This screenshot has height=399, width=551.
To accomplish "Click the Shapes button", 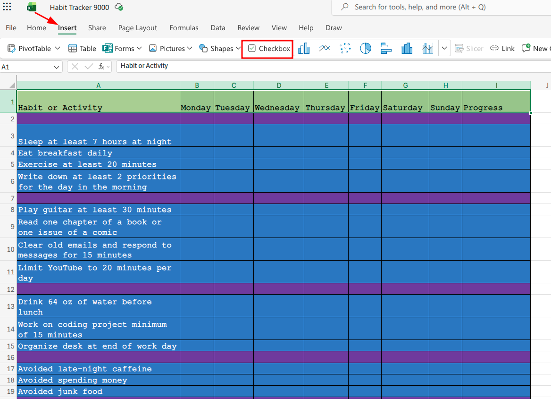I will 216,49.
